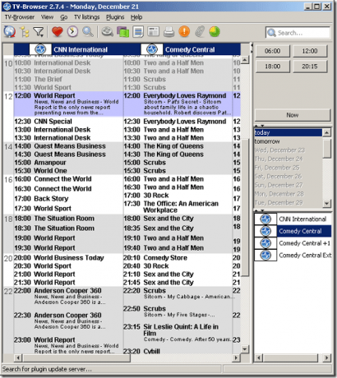Image resolution: width=337 pixels, height=378 pixels.
Task: Click the 15:00 Amanpour program
Action: tap(68, 163)
